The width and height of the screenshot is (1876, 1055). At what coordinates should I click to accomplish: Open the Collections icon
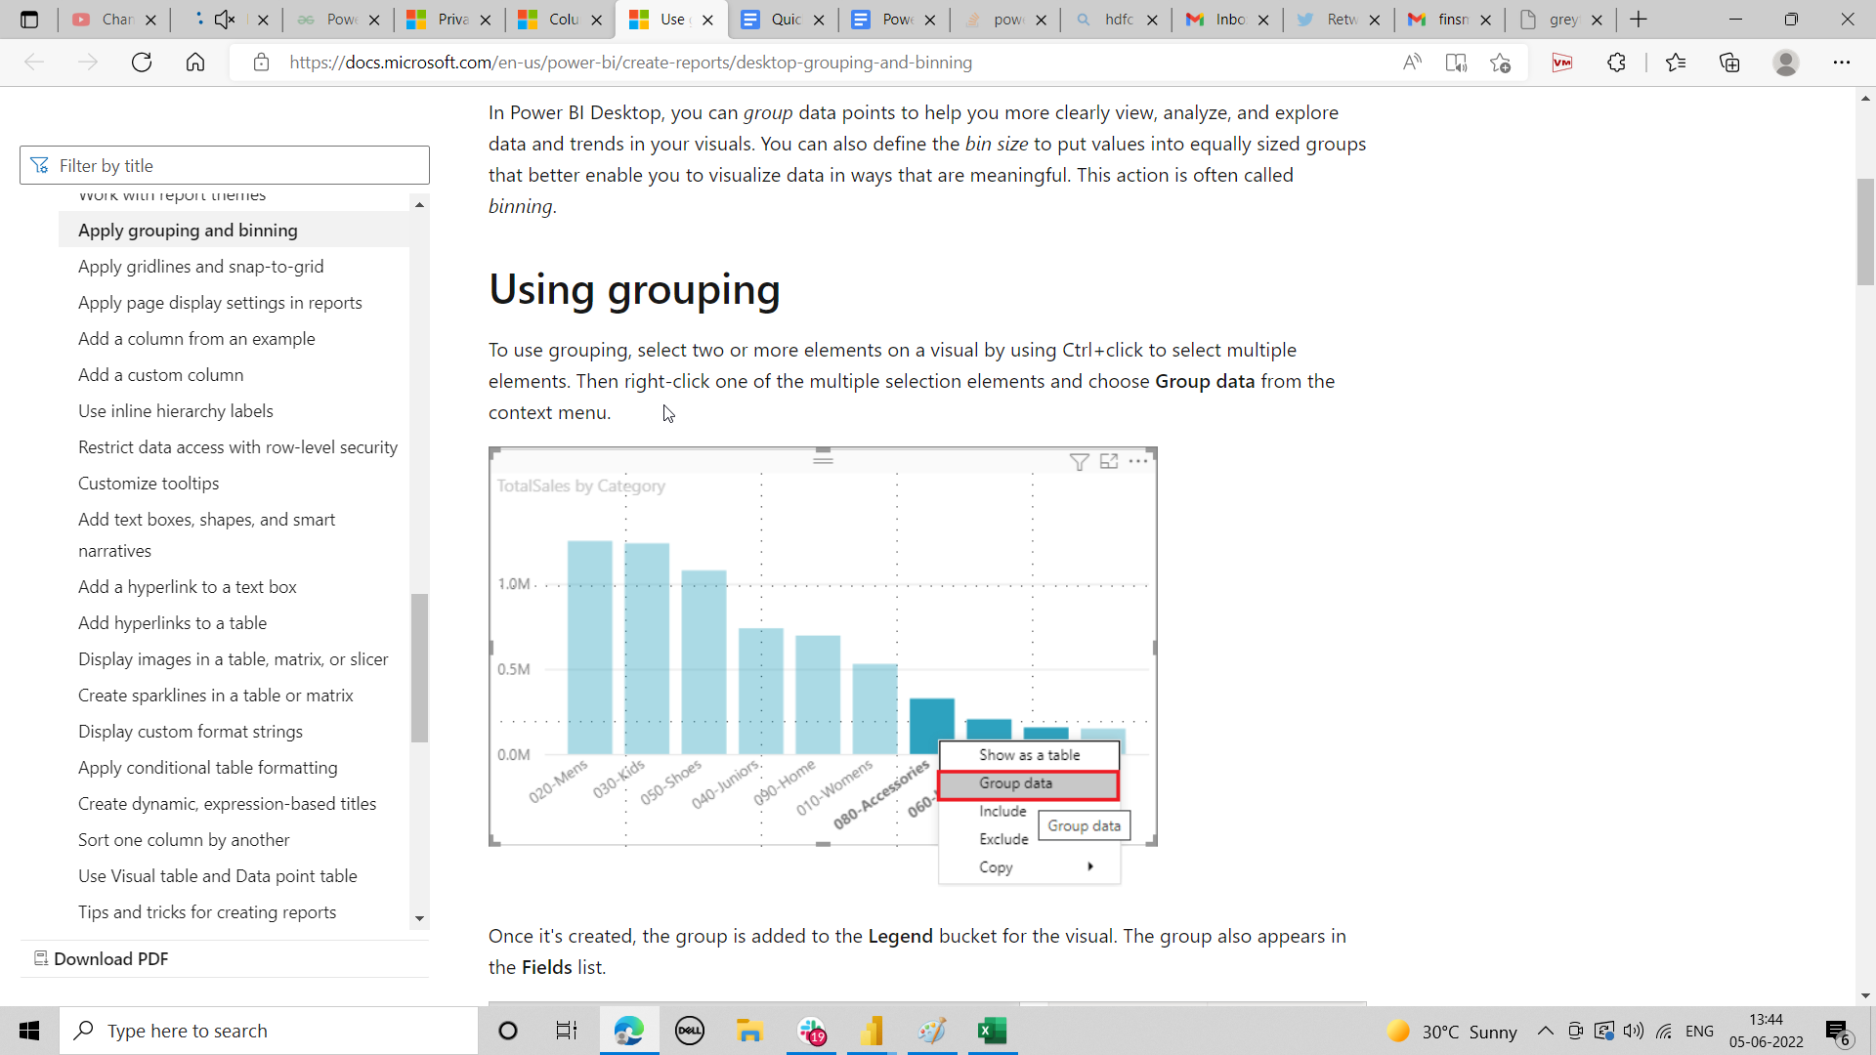point(1729,63)
